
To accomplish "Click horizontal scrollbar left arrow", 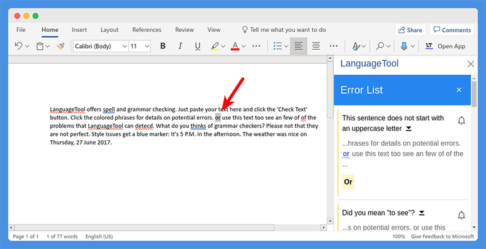I will point(11,228).
